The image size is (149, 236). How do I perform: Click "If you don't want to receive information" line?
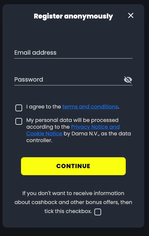click(73, 193)
